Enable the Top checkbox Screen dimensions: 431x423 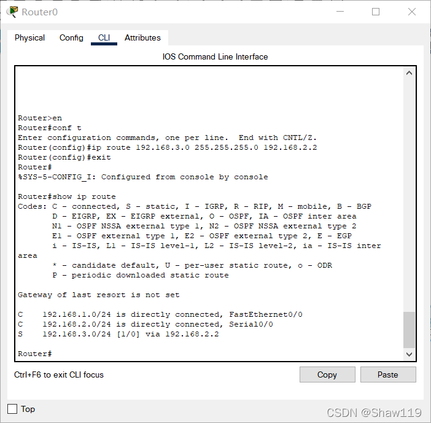(12, 409)
